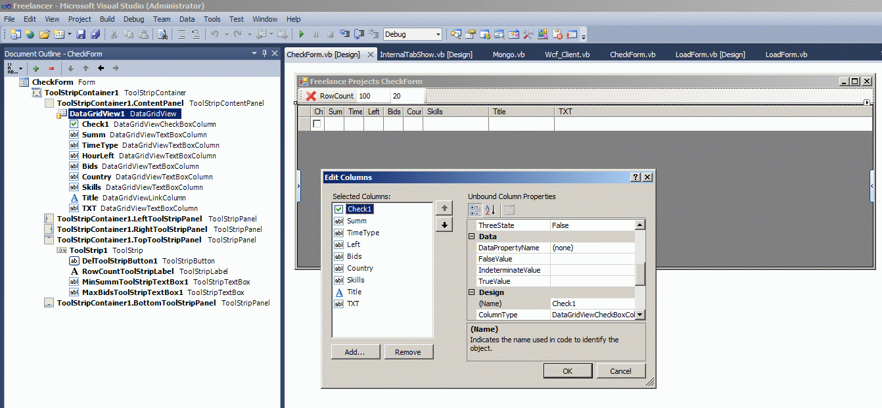The height and width of the screenshot is (408, 882).
Task: Cancel the Edit Columns dialog
Action: (x=621, y=371)
